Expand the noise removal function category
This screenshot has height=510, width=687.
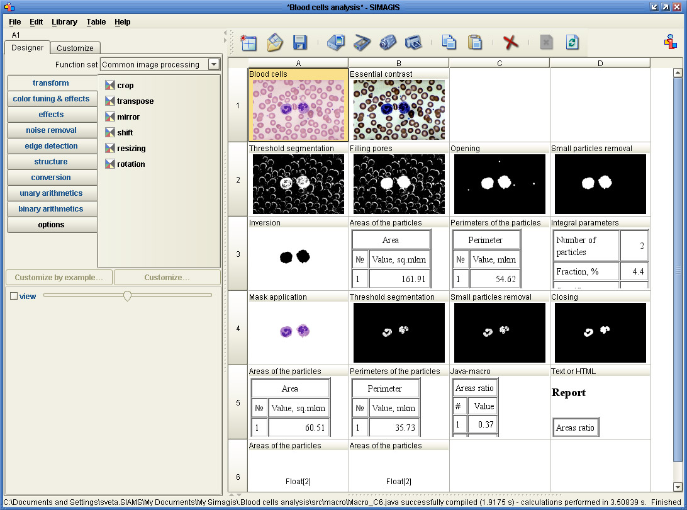coord(52,130)
